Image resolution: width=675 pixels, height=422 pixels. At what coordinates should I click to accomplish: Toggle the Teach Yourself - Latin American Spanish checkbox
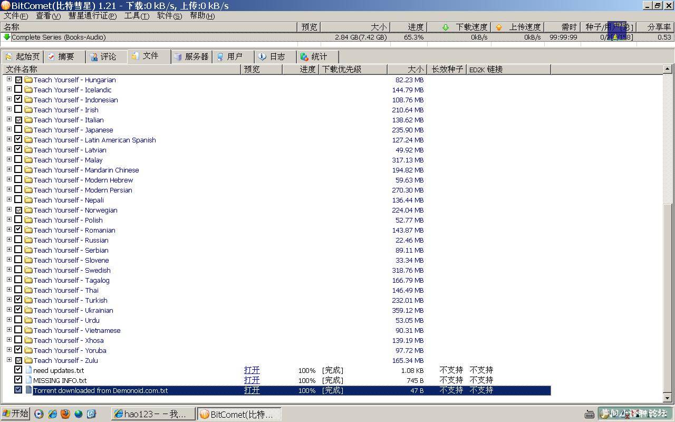(x=18, y=140)
